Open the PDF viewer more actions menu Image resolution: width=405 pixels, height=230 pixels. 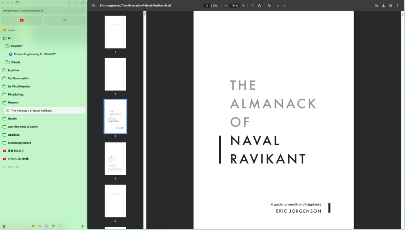[397, 6]
